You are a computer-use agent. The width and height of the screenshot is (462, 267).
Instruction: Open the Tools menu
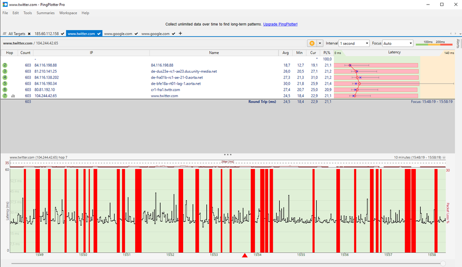pos(28,13)
